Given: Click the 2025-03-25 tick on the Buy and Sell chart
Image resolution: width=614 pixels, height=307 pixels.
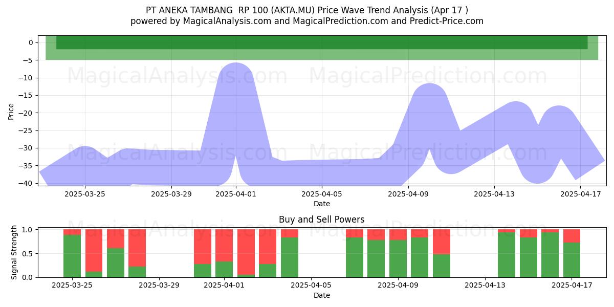Looking at the screenshot, I should click(x=72, y=286).
